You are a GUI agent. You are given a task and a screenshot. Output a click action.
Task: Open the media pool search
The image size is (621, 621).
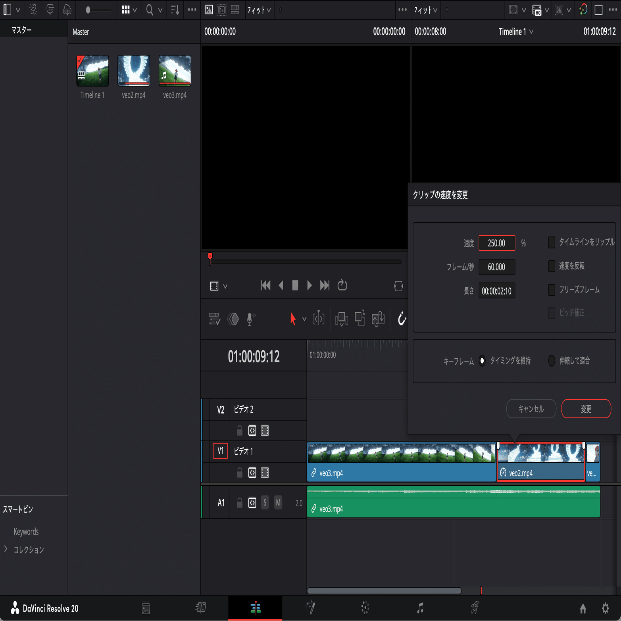[149, 10]
